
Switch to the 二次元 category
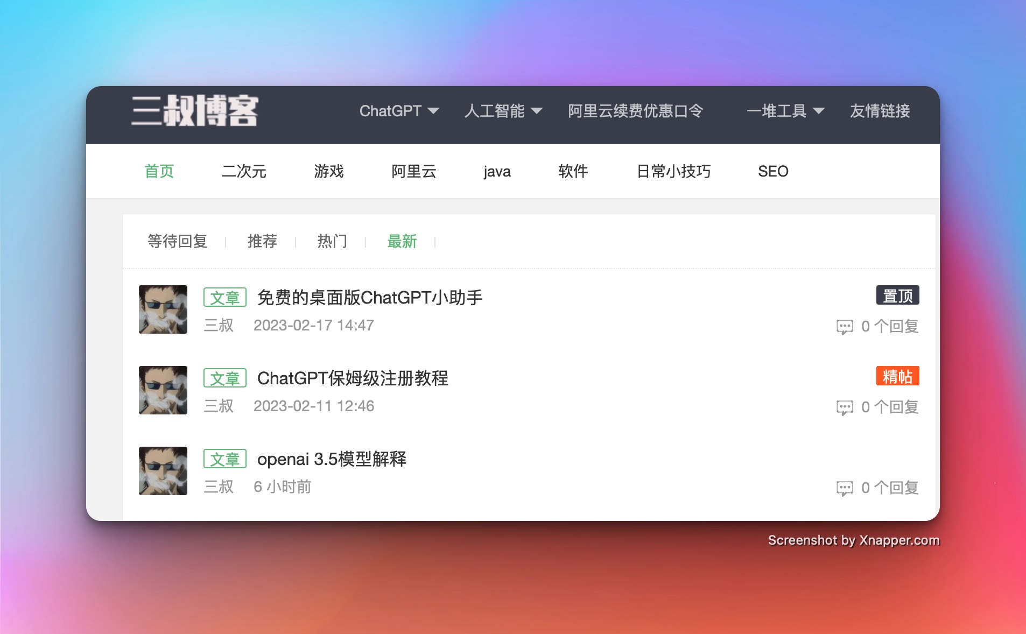[x=244, y=171]
